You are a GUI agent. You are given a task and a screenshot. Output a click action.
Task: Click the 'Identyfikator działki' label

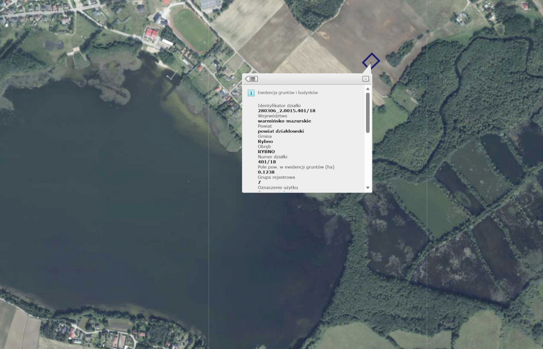coord(279,106)
